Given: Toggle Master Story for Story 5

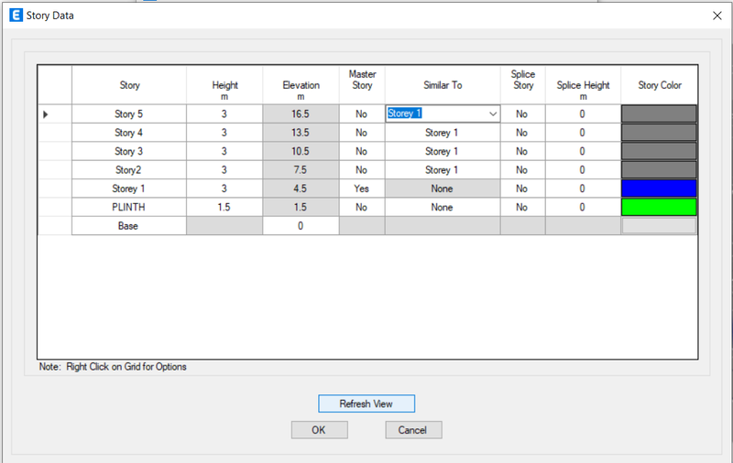Looking at the screenshot, I should point(362,113).
